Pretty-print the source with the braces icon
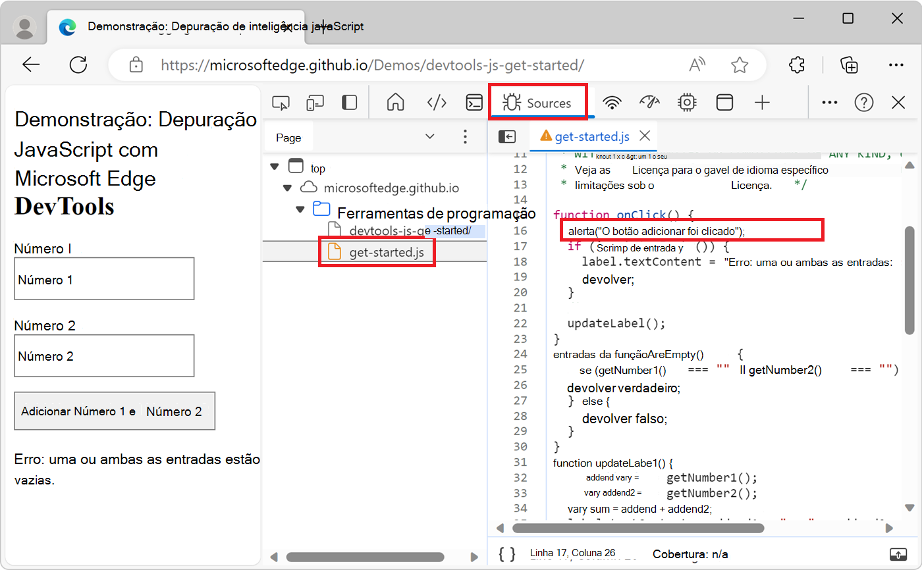922x570 pixels. pos(506,554)
